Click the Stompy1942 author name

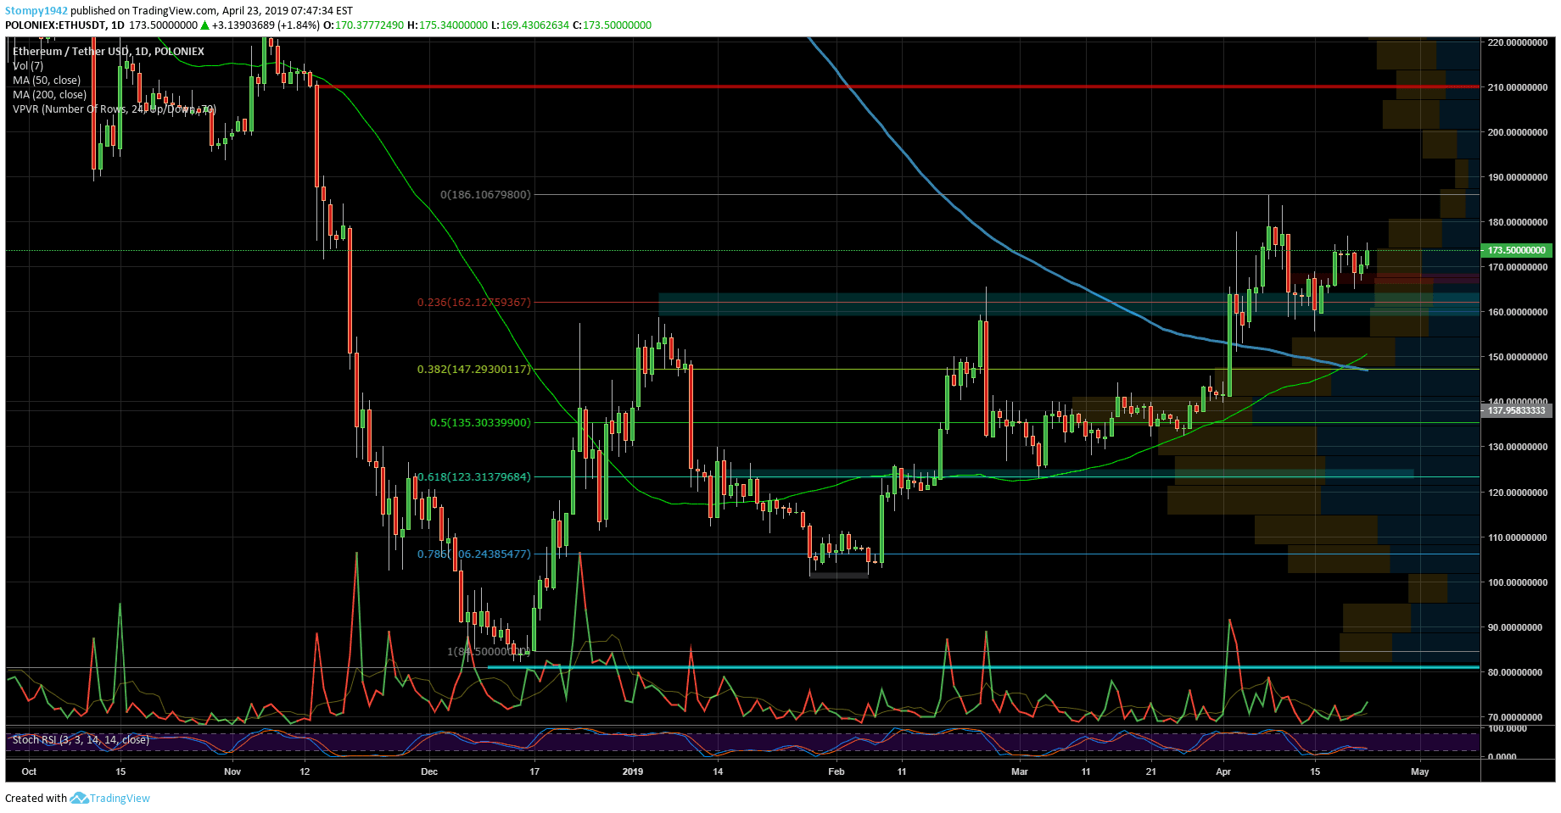36,11
